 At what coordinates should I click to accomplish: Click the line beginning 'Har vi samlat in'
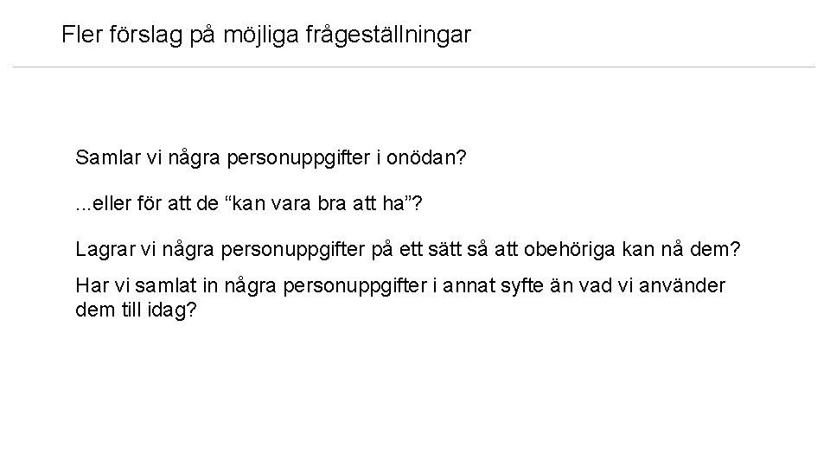(400, 286)
